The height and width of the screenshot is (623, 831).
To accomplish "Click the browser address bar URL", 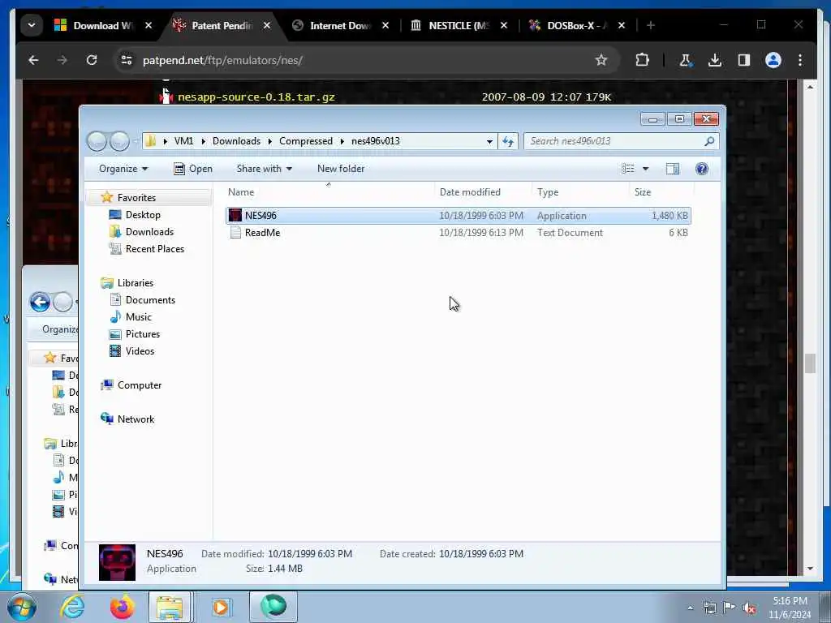I will coord(222,60).
